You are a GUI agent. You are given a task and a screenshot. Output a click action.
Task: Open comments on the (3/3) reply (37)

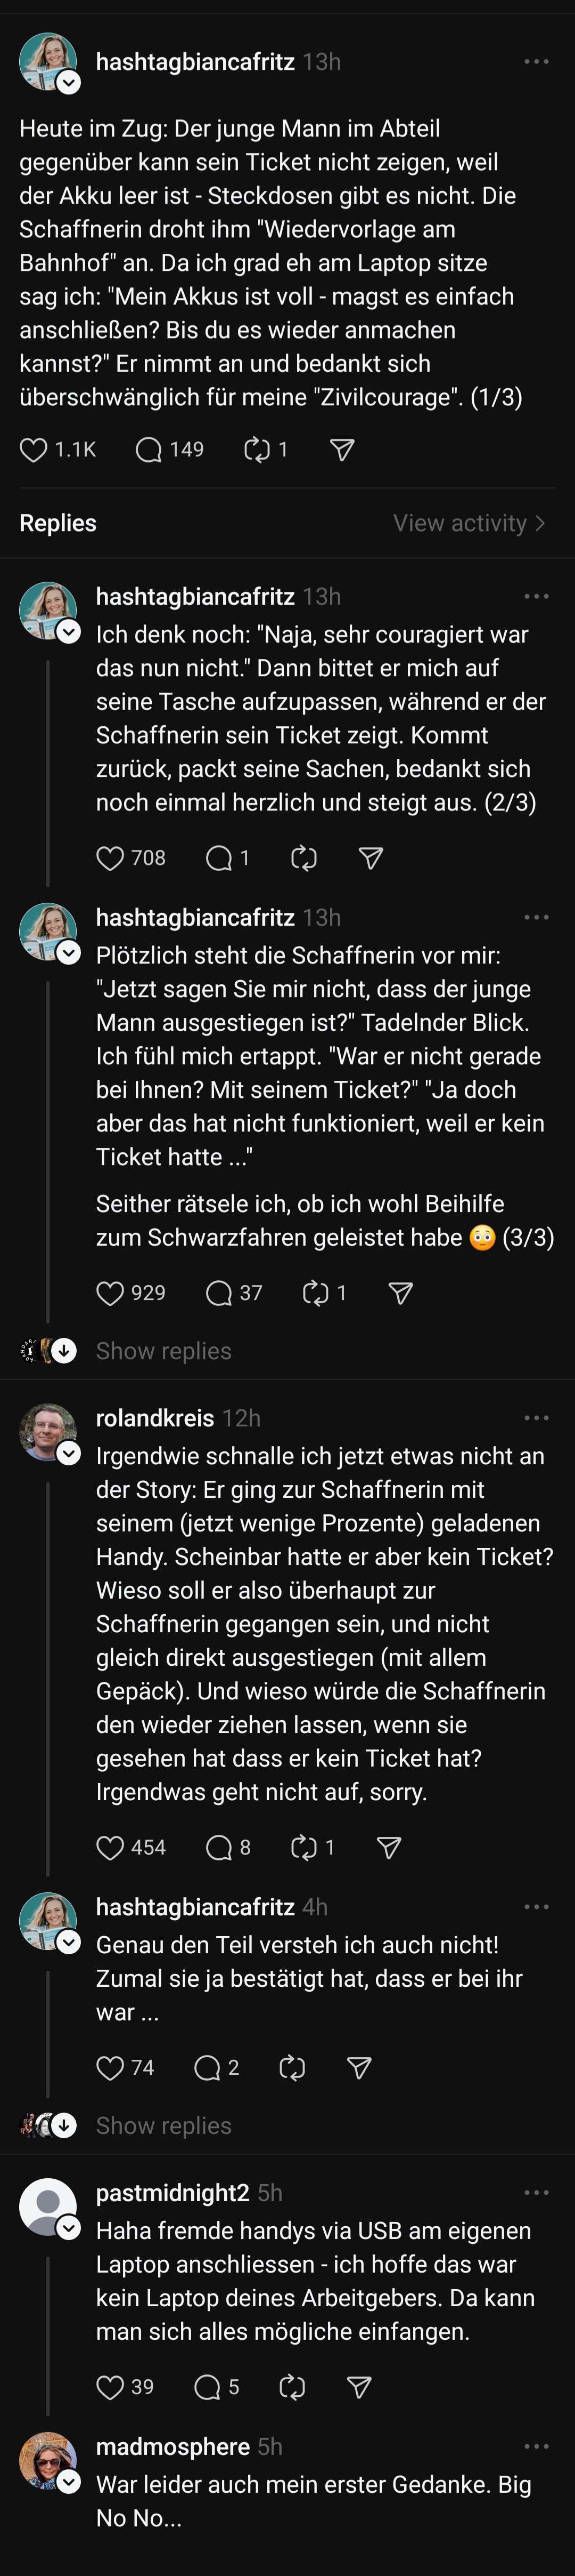219,1293
